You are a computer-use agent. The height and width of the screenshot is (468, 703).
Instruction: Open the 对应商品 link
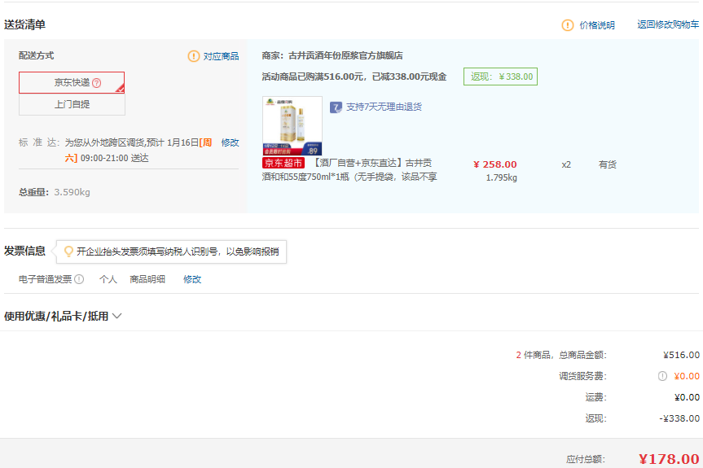(221, 56)
